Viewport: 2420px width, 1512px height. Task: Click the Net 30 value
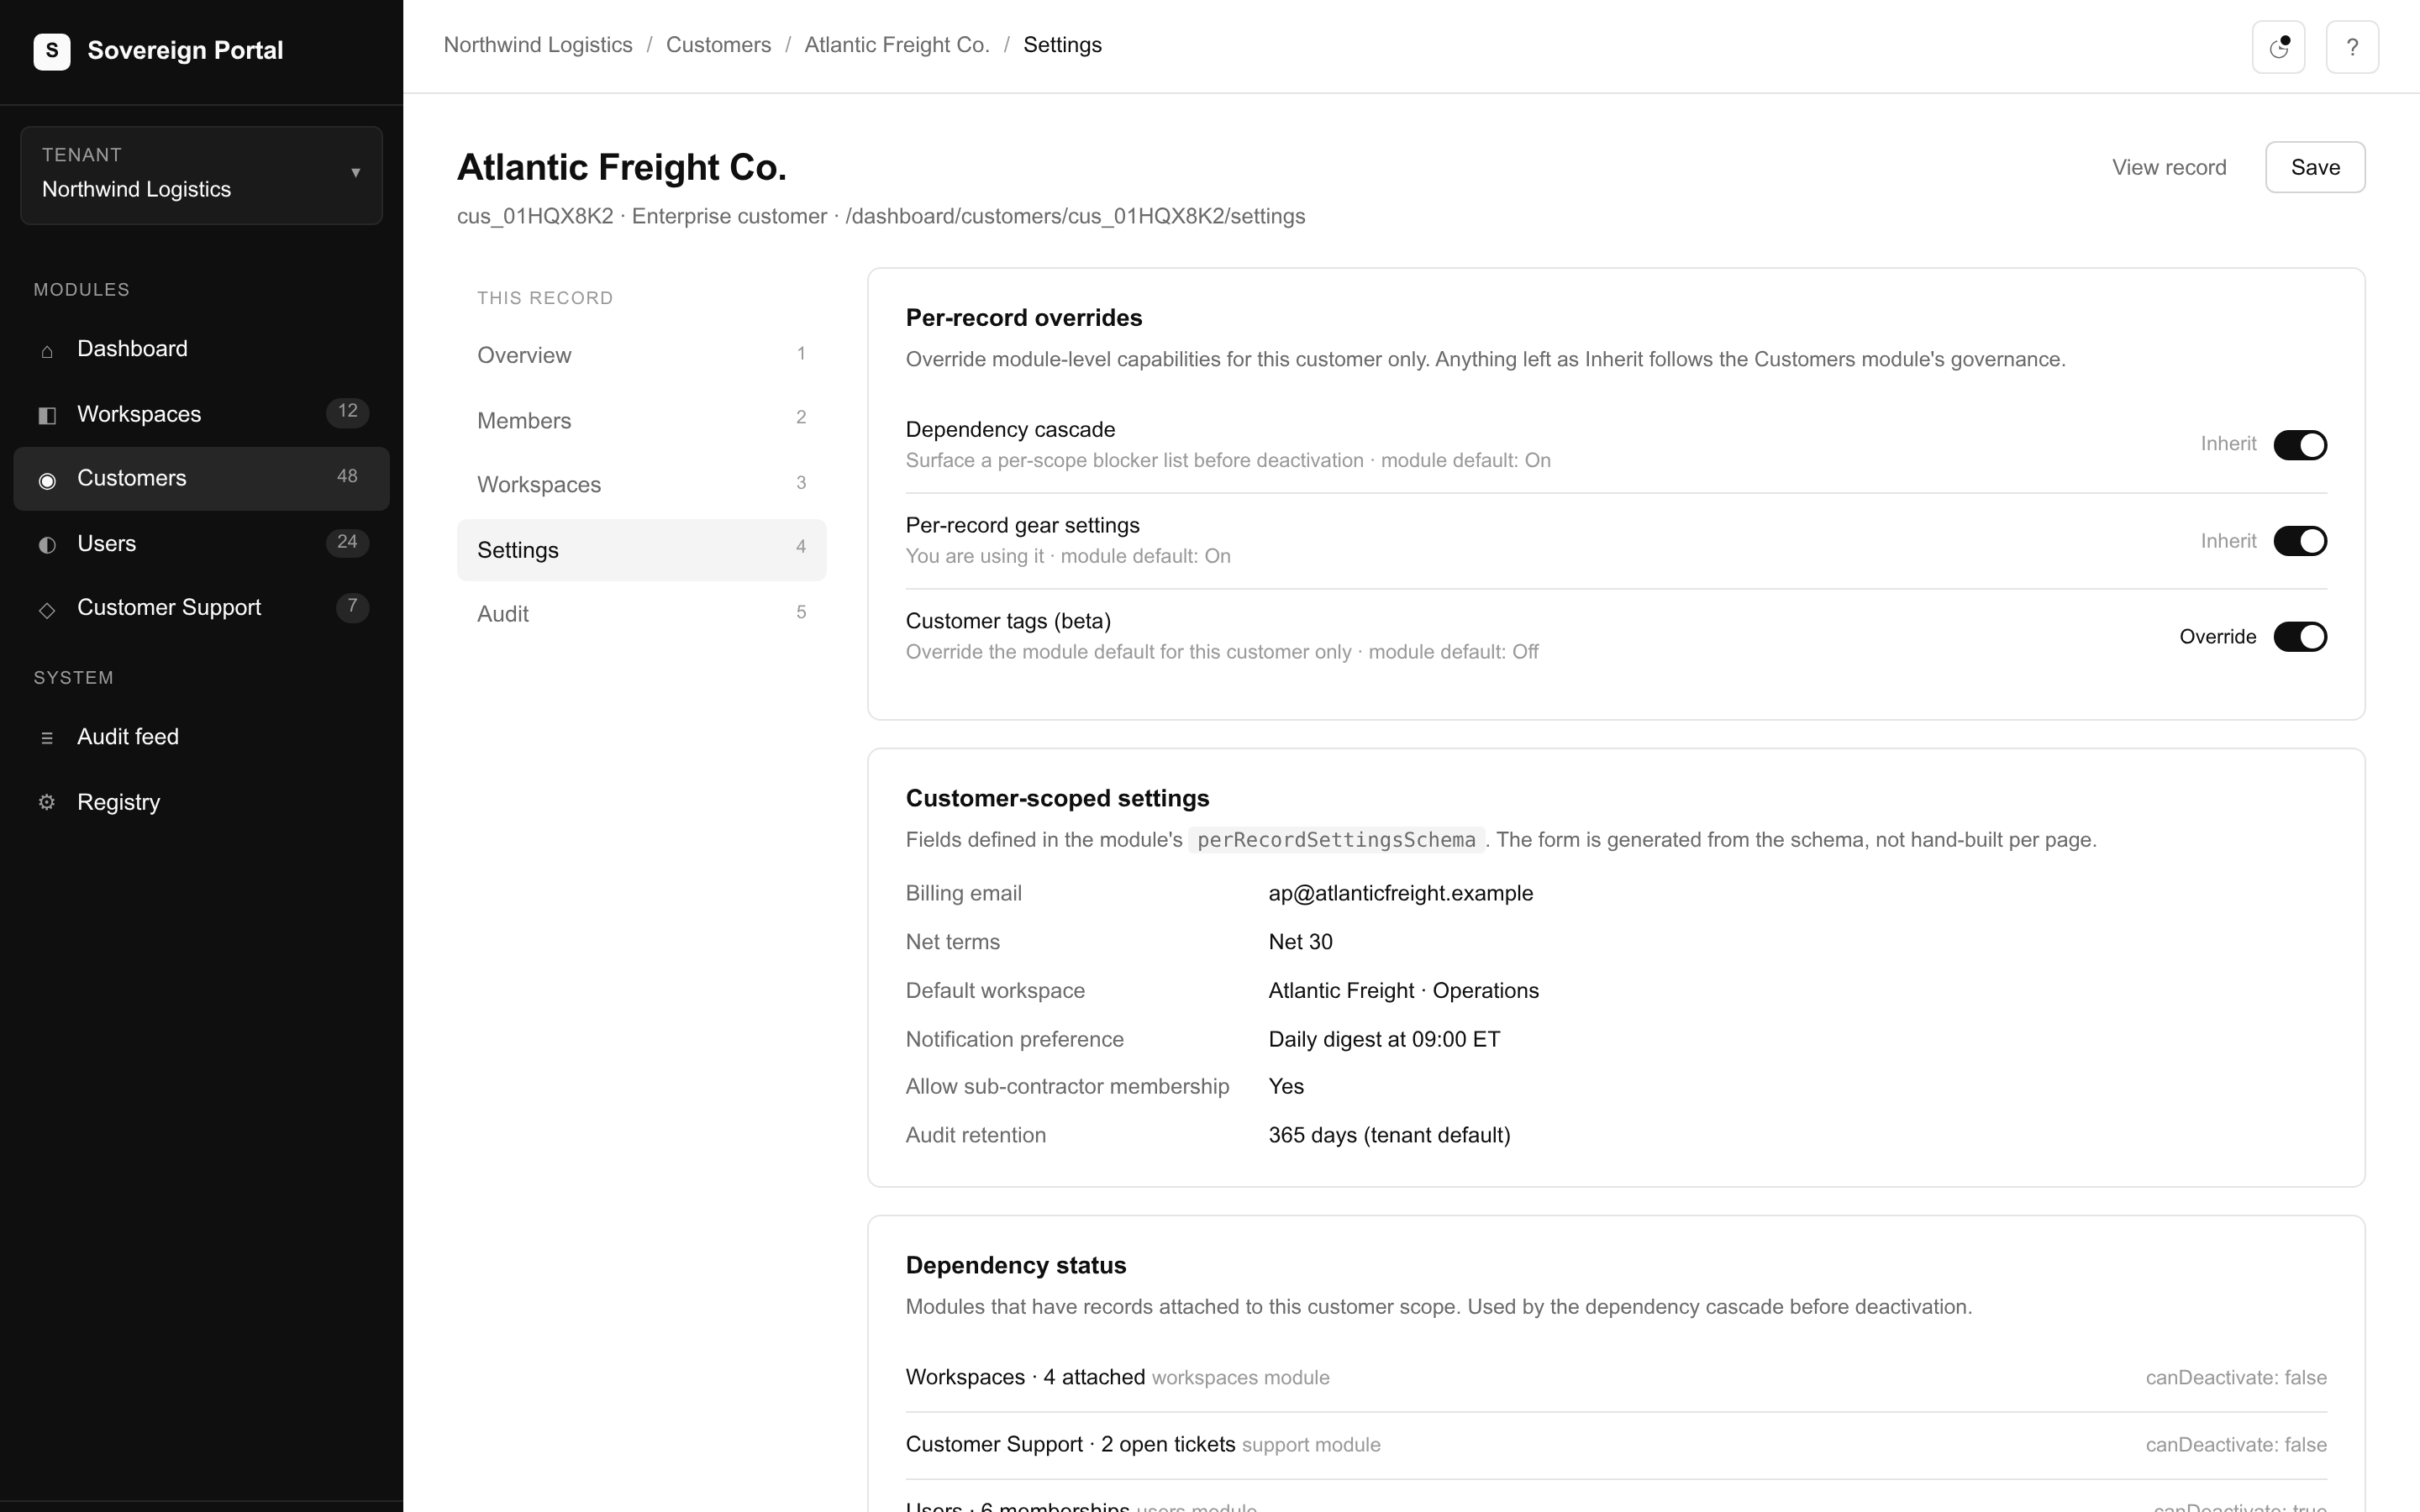pos(1300,942)
